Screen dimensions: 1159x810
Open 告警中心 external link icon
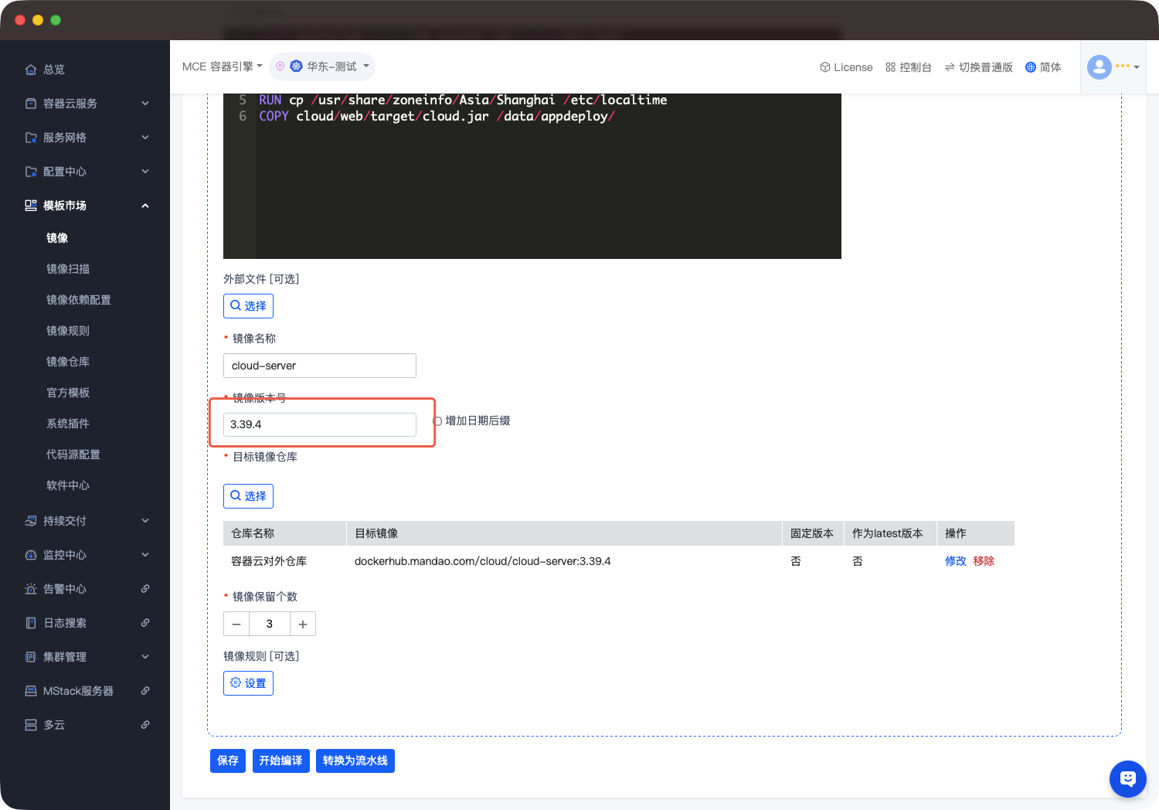point(145,589)
